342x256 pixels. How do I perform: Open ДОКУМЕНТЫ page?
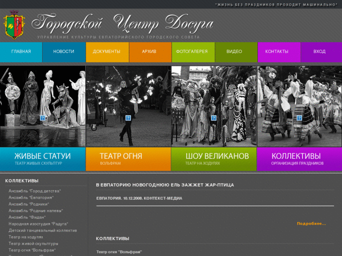click(107, 52)
